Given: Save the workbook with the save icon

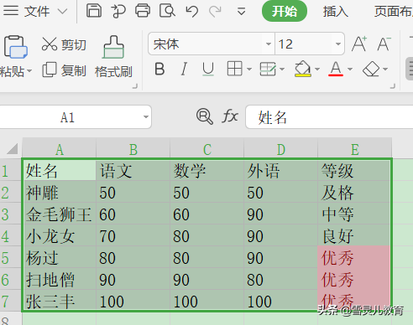Looking at the screenshot, I should coord(94,11).
